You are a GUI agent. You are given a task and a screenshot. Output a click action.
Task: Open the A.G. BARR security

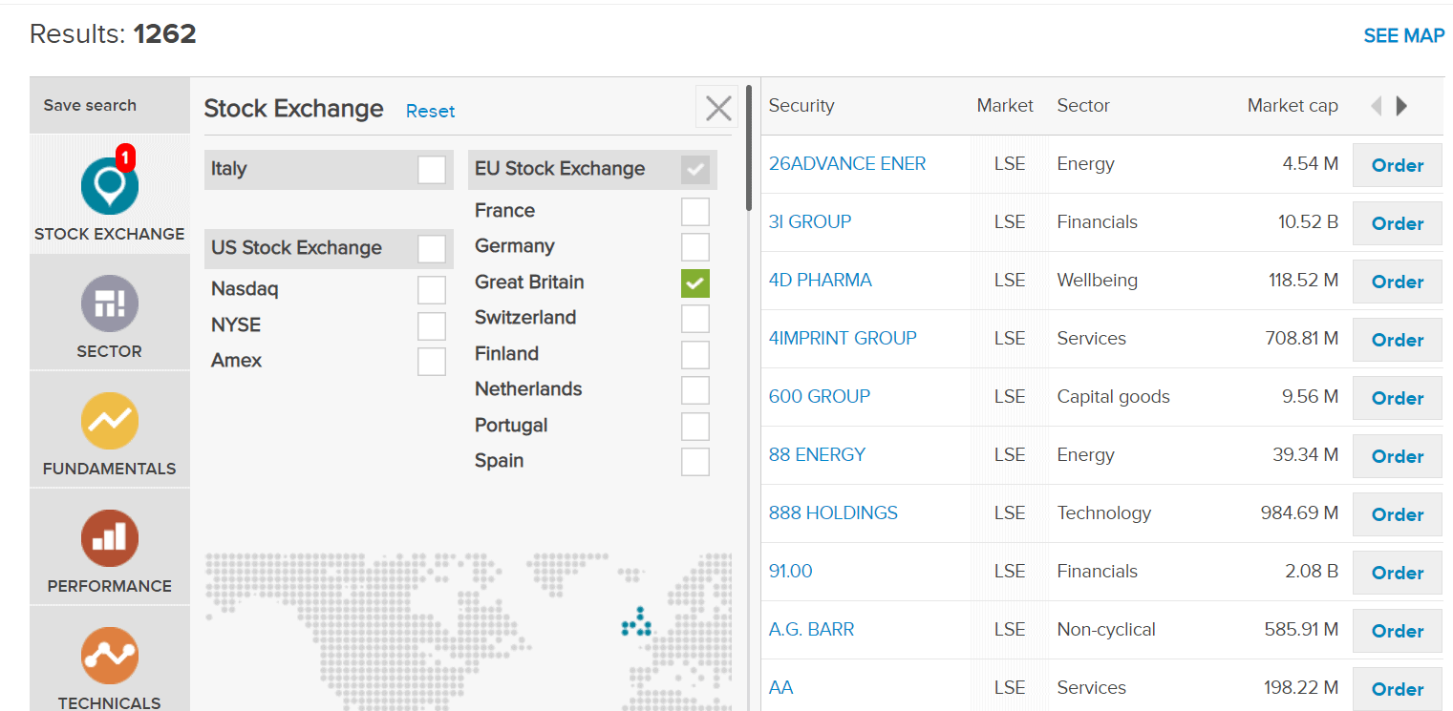click(x=811, y=629)
